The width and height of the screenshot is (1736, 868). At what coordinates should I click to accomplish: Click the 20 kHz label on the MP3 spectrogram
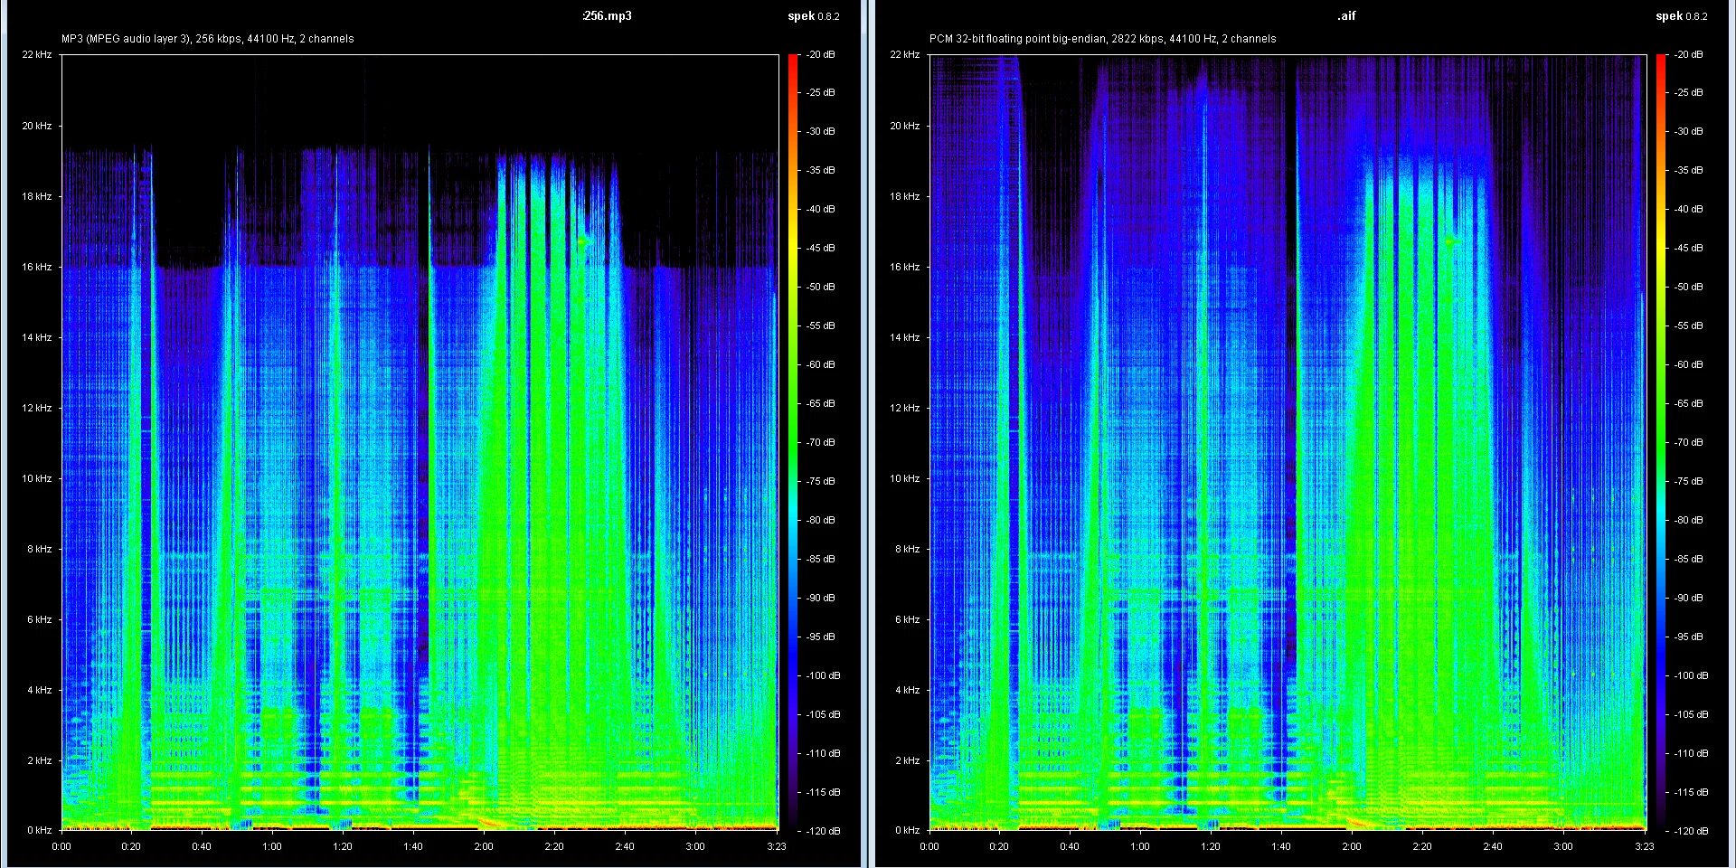click(37, 126)
